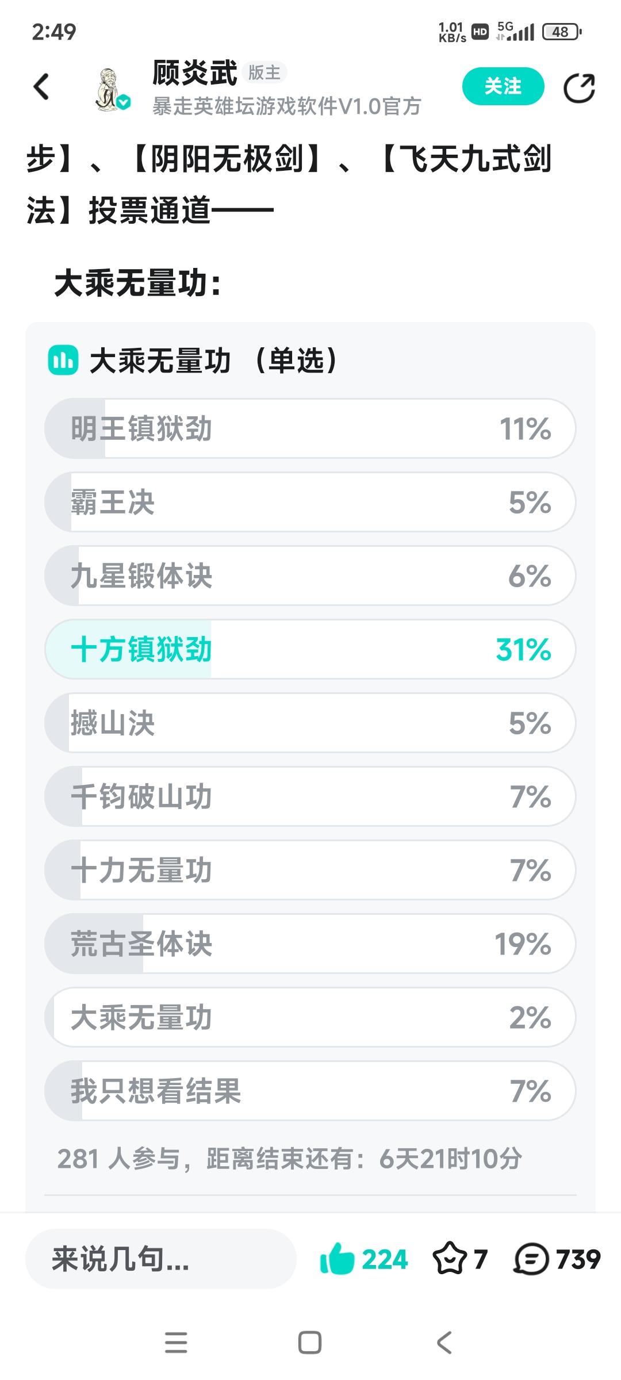The width and height of the screenshot is (621, 1380).
Task: Tap Android recent apps menu icon
Action: pyautogui.click(x=176, y=1343)
